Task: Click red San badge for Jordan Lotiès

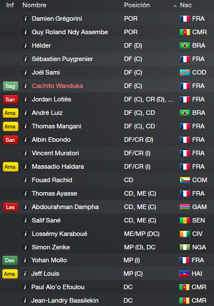Action: pos(11,100)
